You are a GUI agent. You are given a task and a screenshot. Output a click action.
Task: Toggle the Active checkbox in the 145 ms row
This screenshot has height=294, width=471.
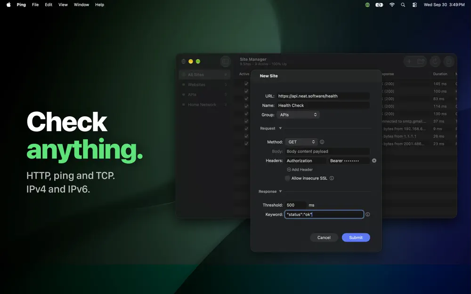point(246,84)
